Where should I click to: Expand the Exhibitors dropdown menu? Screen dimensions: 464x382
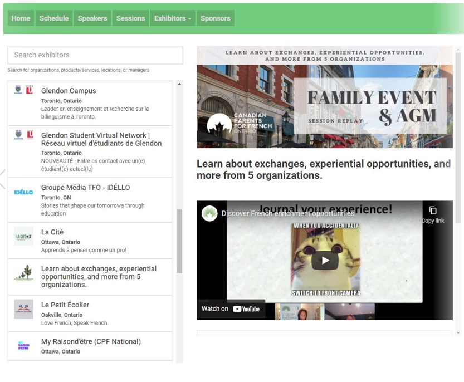click(172, 18)
